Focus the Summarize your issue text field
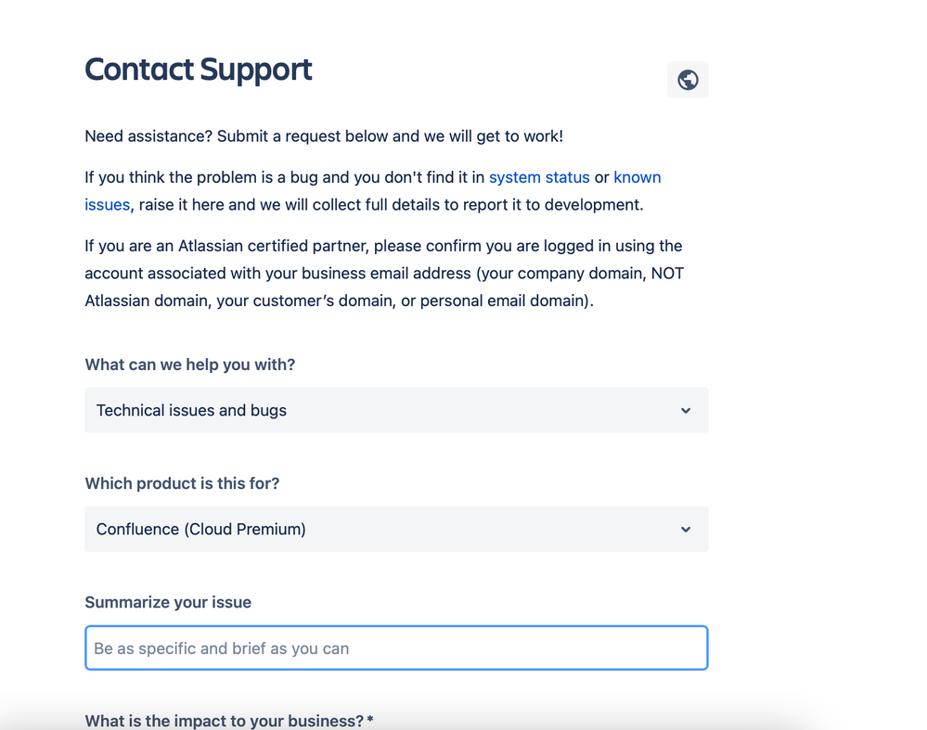927x730 pixels. pos(396,647)
